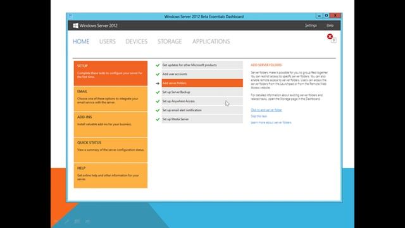Select the Set up Anywhere Access task
The width and height of the screenshot is (405, 228).
[202, 101]
